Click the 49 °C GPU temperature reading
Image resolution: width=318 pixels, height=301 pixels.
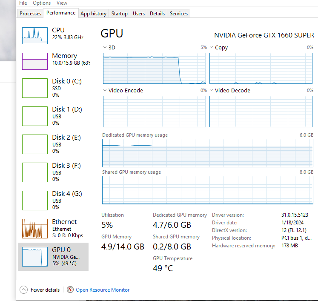tap(163, 268)
